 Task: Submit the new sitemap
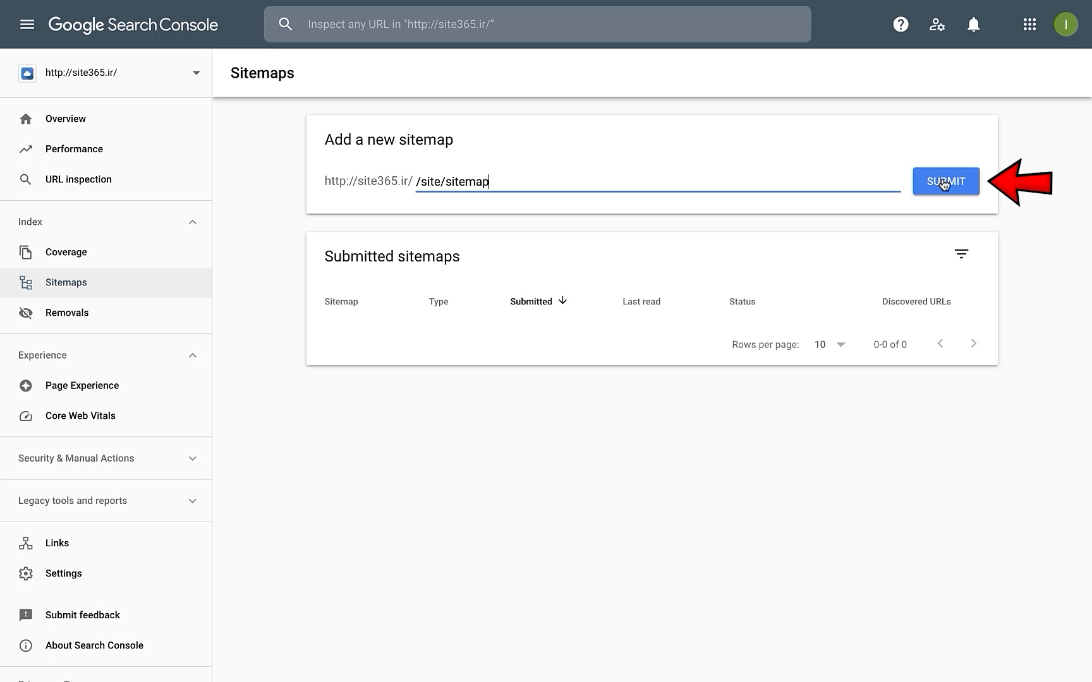945,181
